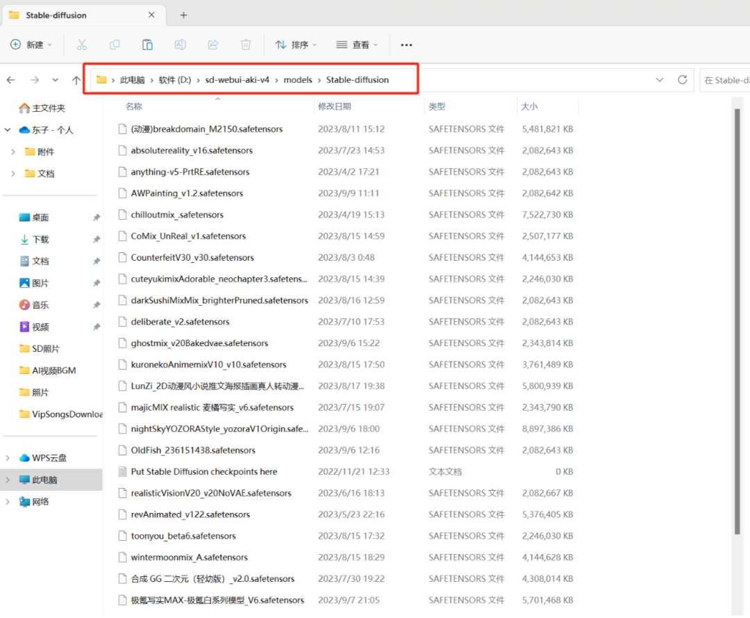Screen dimensions: 750x618
Task: Select file absolutereality_v16.safetensors
Action: 192,150
